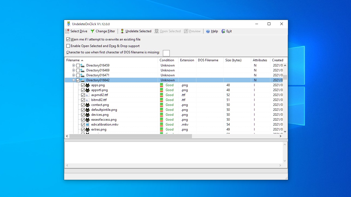Screen dimensions: 351x197
Task: Click the file list scroll up arrow
Action: tap(285, 65)
